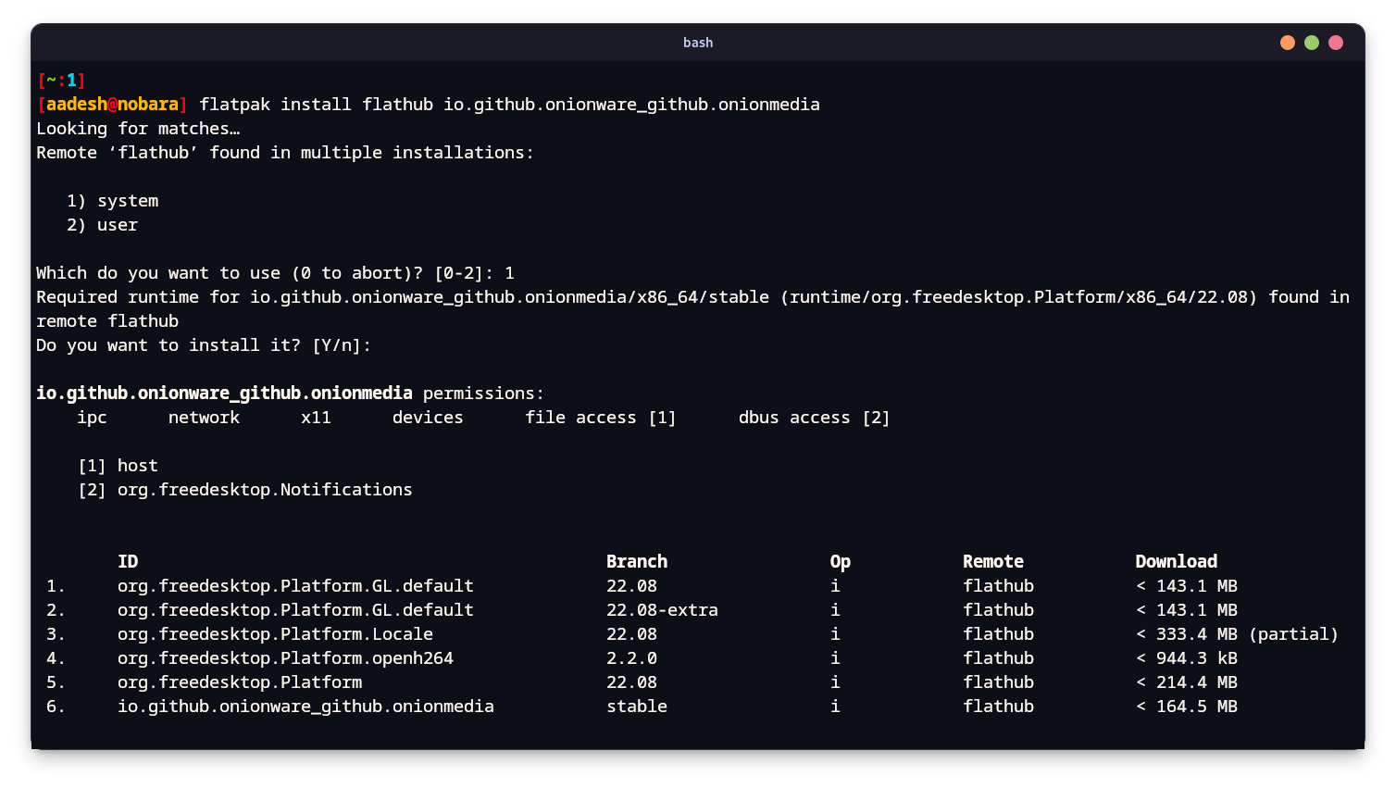Viewport: 1396px width, 788px height.
Task: Click the Download column header
Action: coord(1176,561)
